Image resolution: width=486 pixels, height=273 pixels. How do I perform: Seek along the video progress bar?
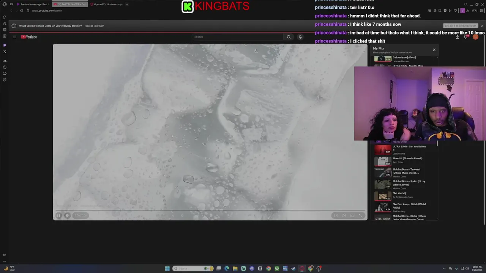[x=210, y=210]
